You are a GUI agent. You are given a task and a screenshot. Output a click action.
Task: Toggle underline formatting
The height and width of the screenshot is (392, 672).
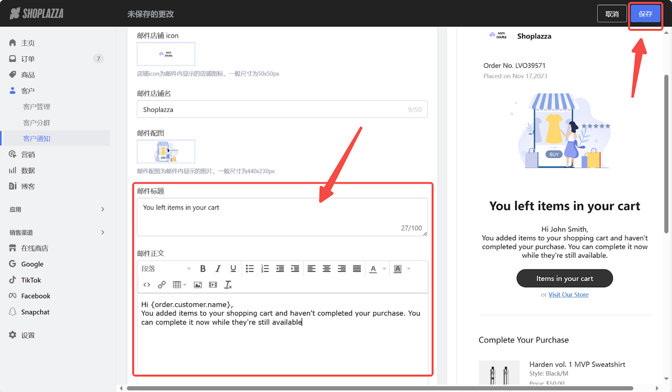click(x=233, y=269)
